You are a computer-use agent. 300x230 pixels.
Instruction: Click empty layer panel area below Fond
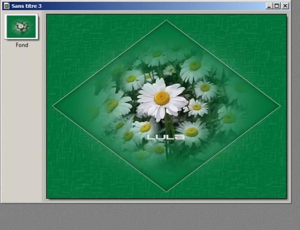click(x=21, y=124)
